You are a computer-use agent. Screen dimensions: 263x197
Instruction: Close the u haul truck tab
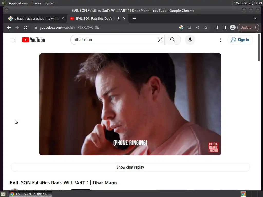pos(63,18)
